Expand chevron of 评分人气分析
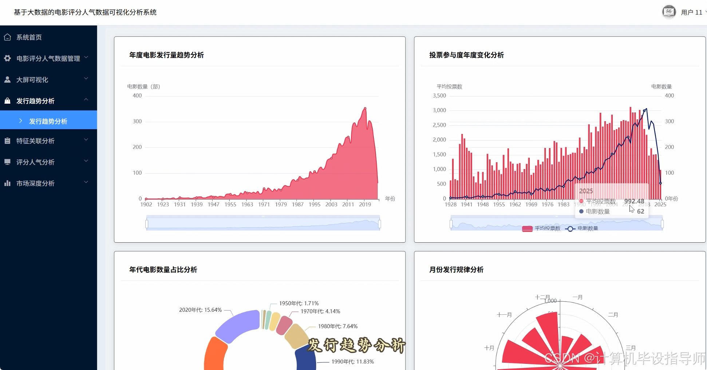This screenshot has height=370, width=707. (86, 160)
